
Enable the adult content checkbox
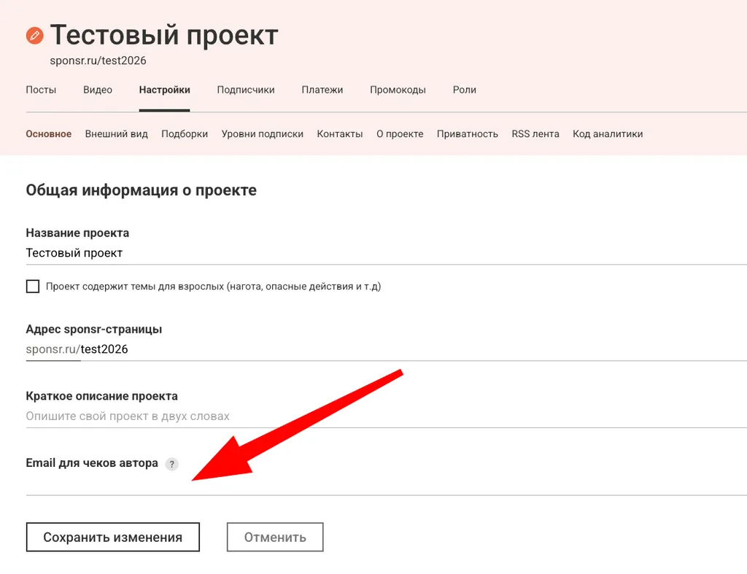point(33,287)
